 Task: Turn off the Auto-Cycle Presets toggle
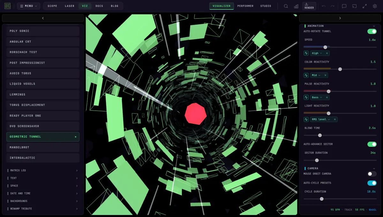[x=372, y=183]
